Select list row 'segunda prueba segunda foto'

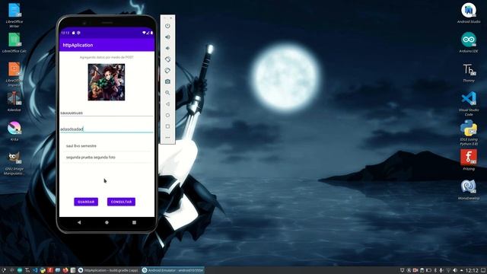(x=107, y=158)
